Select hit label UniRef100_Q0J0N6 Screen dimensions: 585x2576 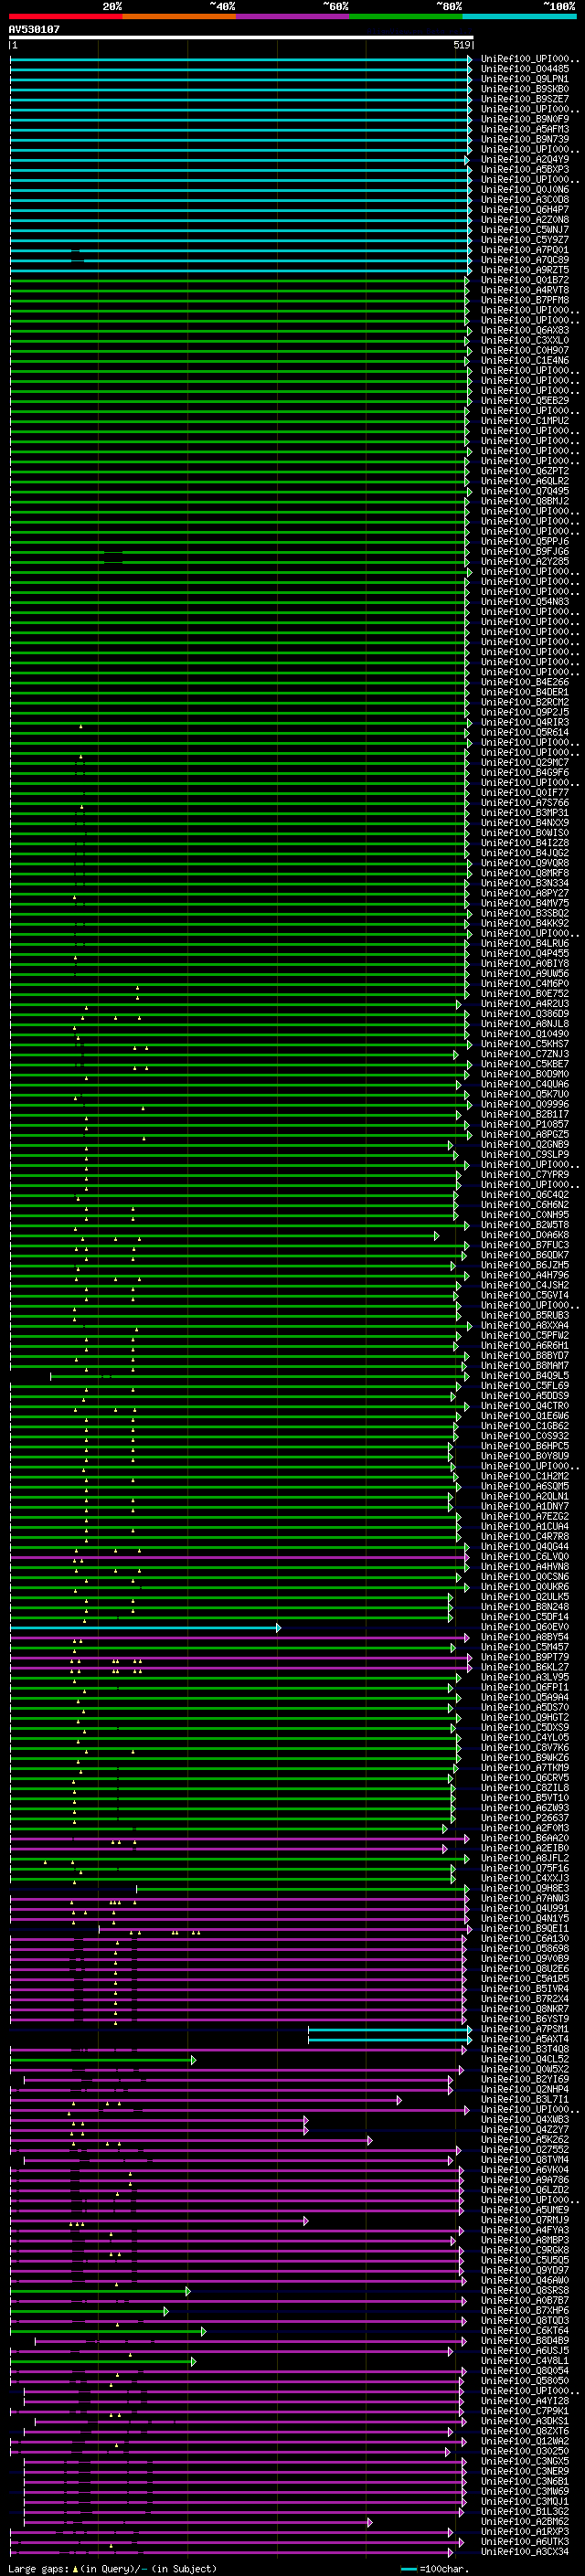click(525, 189)
